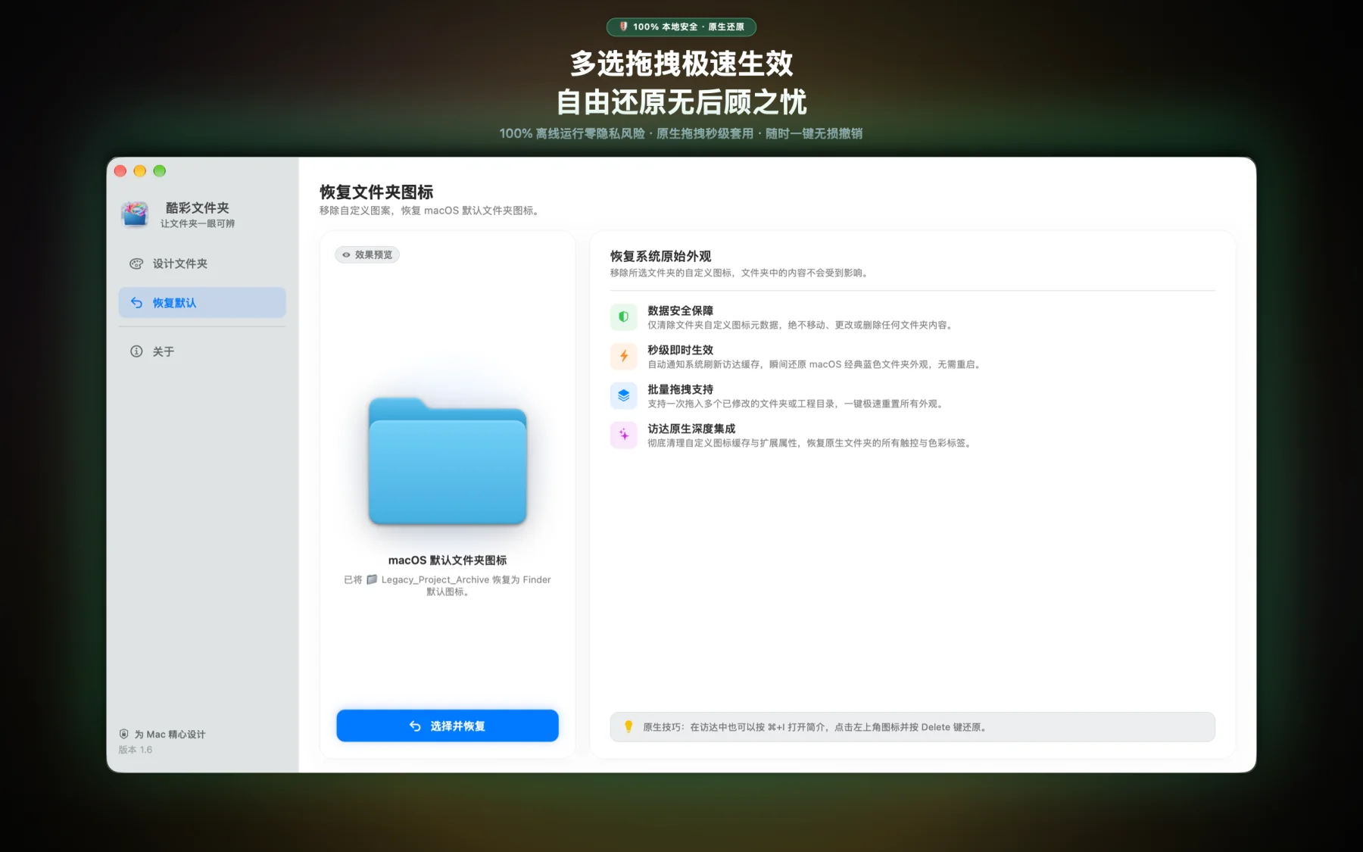Screen dimensions: 1363x852
Task: Click the 让文件夹一眼可辨 tagline
Action: pos(198,223)
